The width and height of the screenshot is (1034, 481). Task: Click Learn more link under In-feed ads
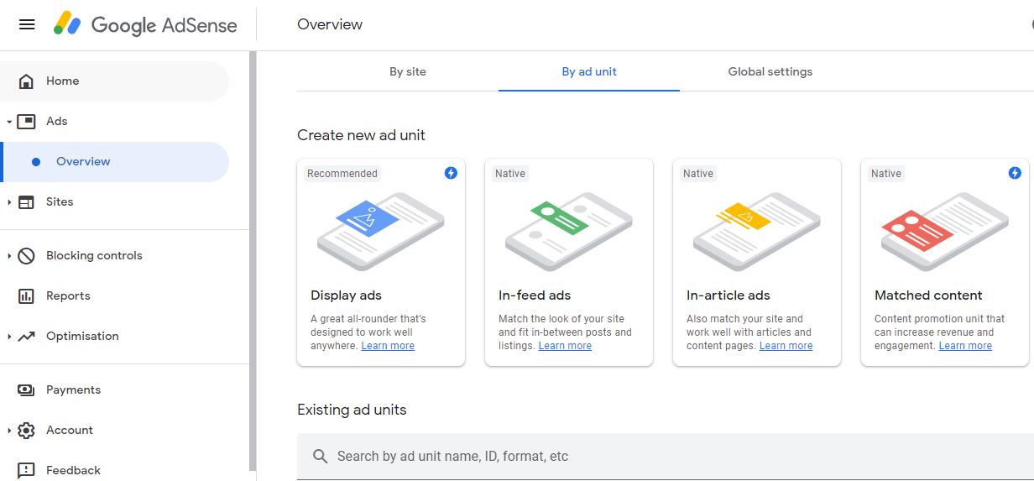565,346
